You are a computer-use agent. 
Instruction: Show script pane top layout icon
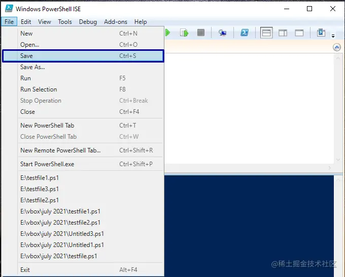click(x=266, y=33)
